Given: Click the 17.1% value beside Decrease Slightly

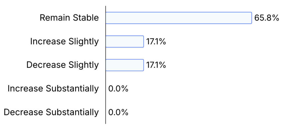Looking at the screenshot, I should coord(156,65).
